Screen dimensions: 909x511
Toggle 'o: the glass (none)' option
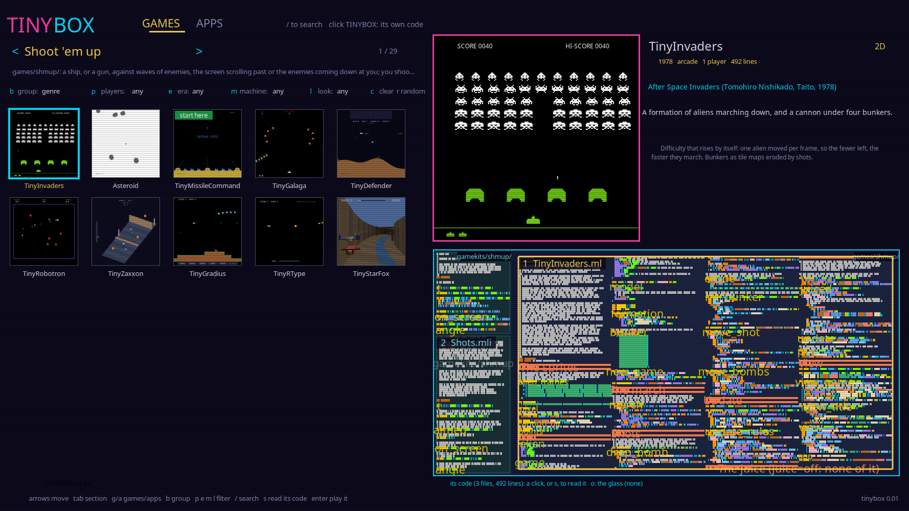coord(617,483)
